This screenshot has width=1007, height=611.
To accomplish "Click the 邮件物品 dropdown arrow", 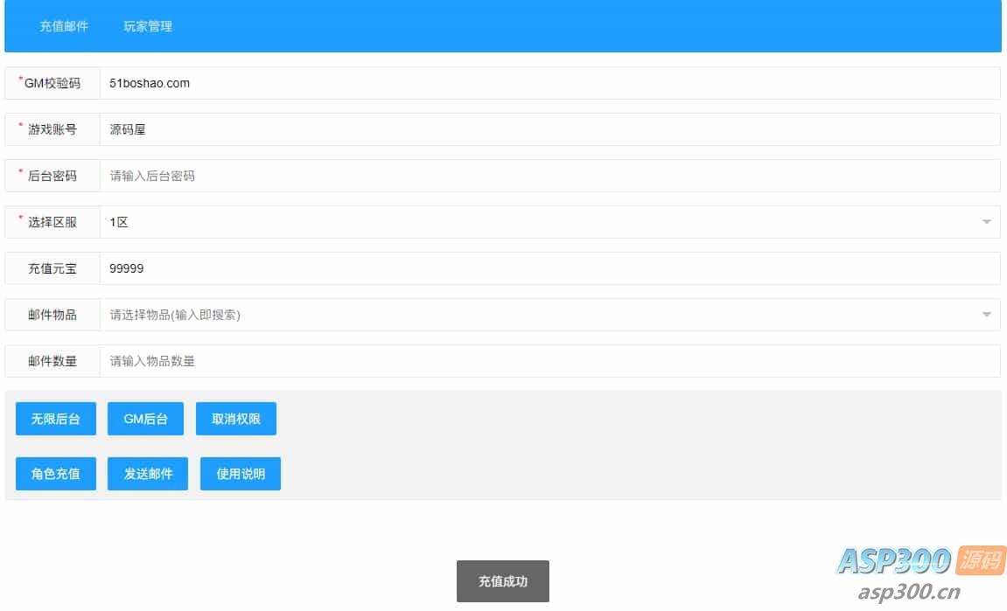I will point(987,315).
